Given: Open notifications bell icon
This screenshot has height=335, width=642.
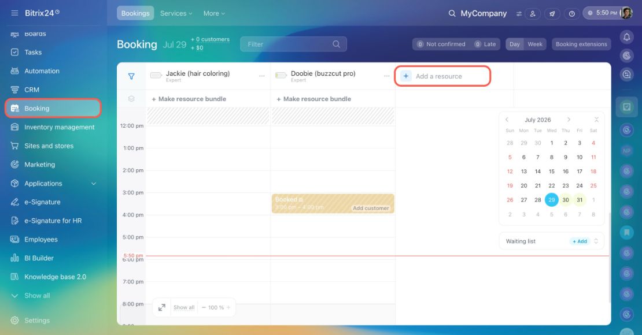Looking at the screenshot, I should 626,37.
